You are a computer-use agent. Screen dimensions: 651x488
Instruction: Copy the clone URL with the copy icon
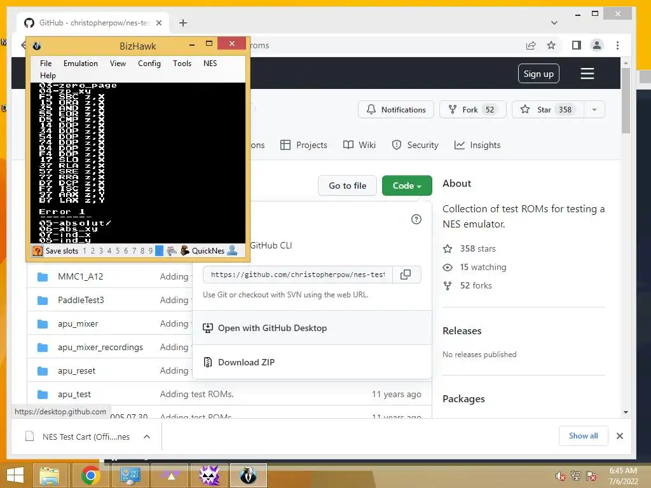point(406,274)
